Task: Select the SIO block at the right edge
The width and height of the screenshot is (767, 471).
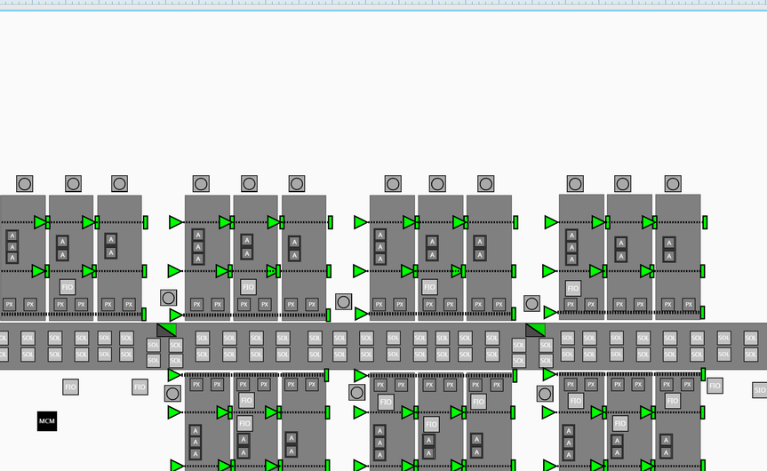Action: point(759,390)
